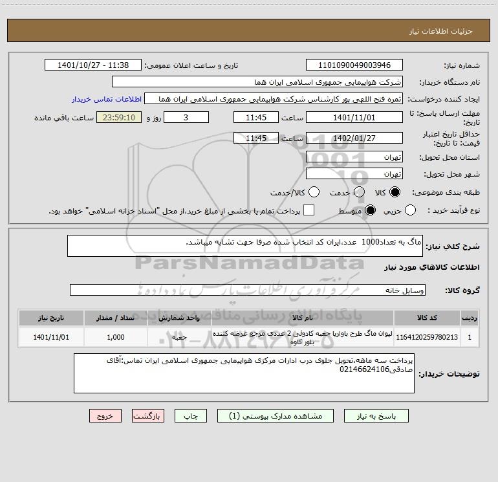
Task: Click the جعبه unit cell
Action: click(179, 337)
